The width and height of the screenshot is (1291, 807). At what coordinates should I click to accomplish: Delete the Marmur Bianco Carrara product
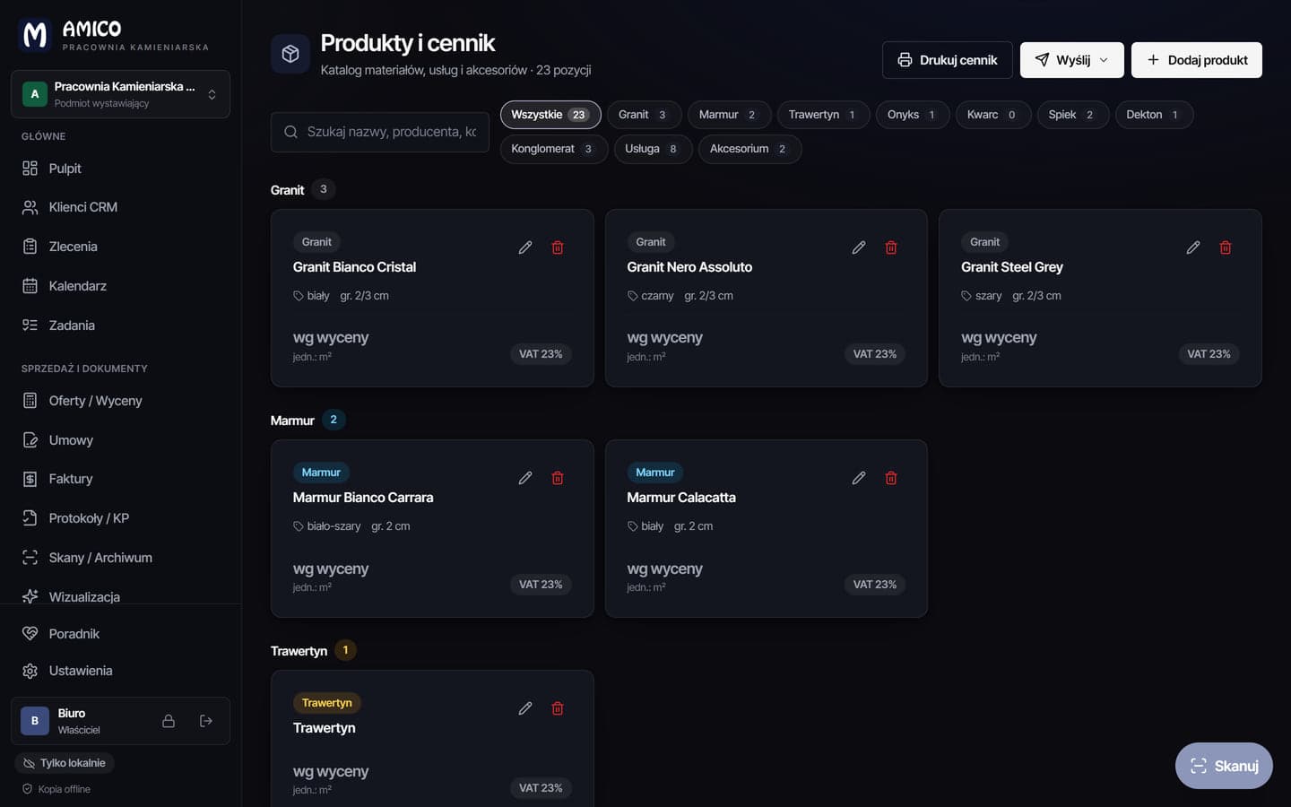(558, 478)
